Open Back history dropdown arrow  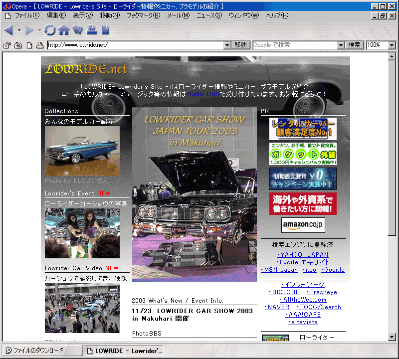(x=19, y=30)
